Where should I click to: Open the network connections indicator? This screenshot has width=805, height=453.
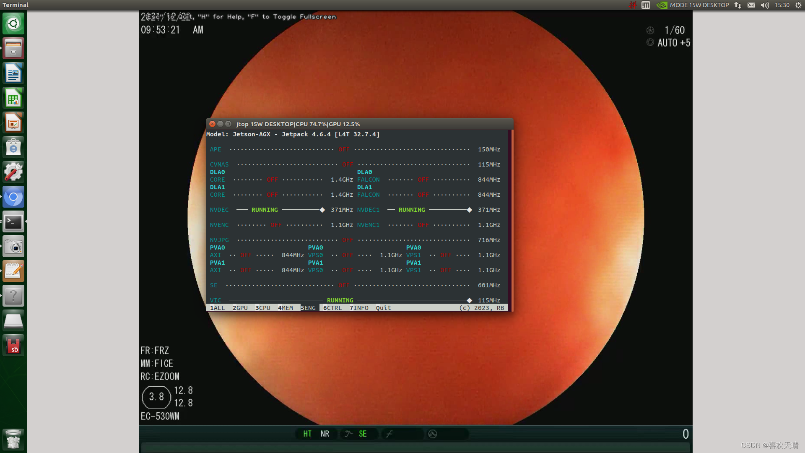[738, 5]
